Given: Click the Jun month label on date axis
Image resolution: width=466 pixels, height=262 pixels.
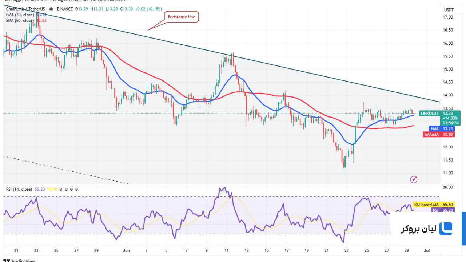Looking at the screenshot, I should (126, 250).
